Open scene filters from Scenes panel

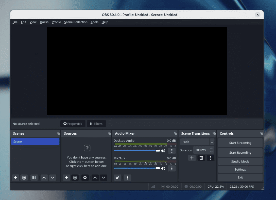(34, 177)
